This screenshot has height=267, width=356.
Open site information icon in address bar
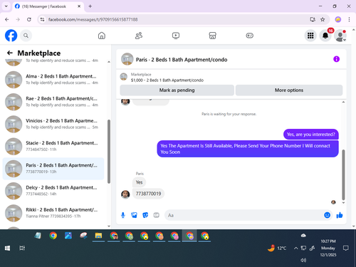pos(42,19)
